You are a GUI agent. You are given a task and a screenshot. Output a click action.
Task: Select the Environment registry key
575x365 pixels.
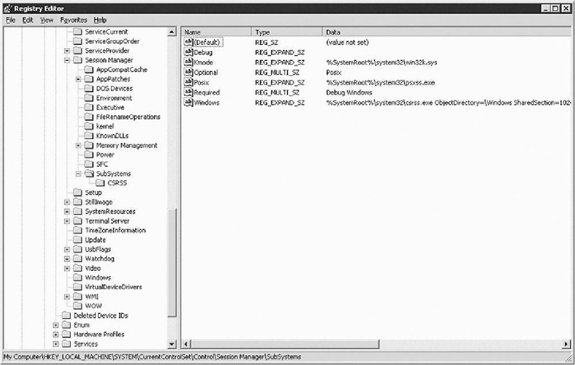pyautogui.click(x=114, y=98)
